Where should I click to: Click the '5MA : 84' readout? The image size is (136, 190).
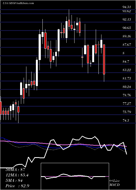14,180
